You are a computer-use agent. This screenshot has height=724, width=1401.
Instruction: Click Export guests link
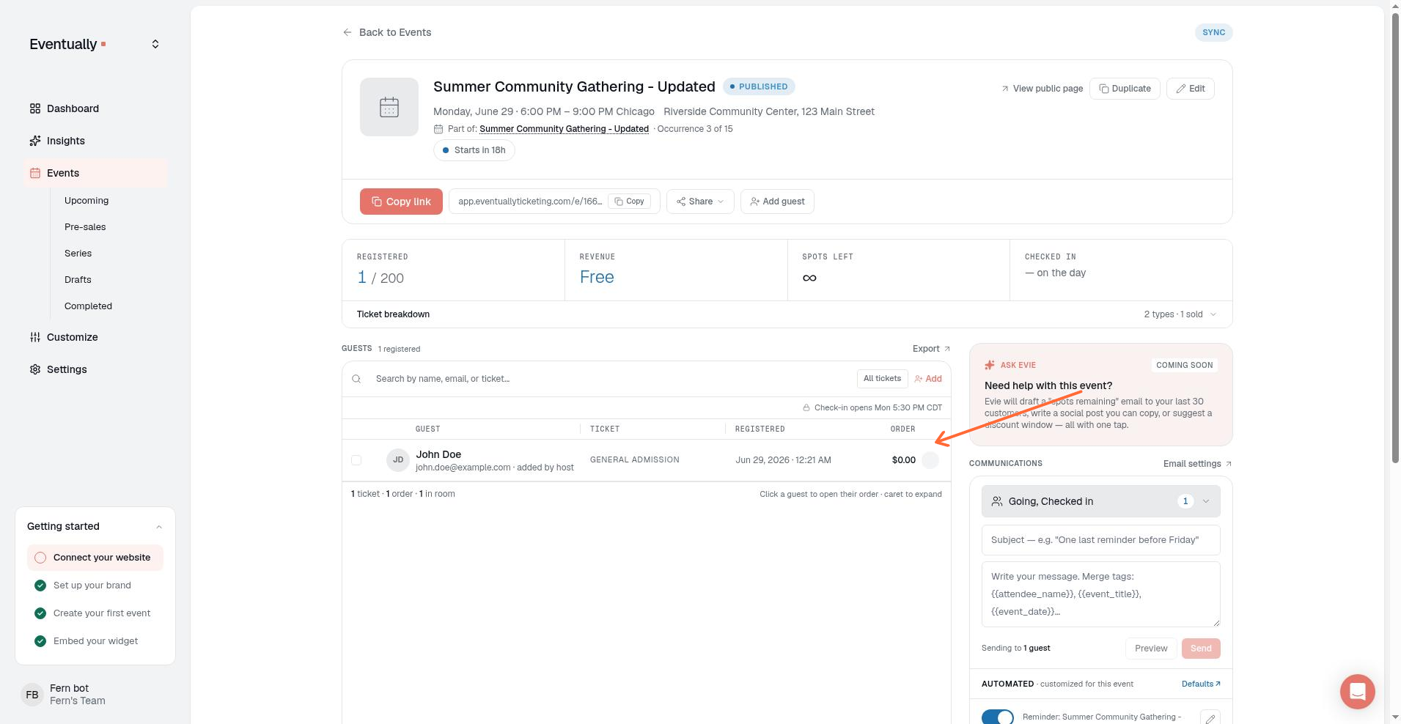(931, 349)
